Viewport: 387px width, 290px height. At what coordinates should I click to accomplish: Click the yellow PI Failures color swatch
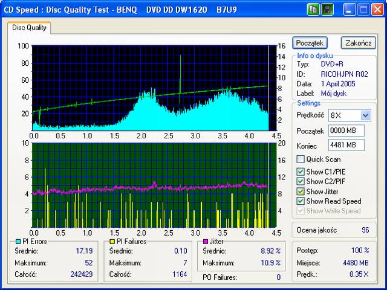[112, 242]
